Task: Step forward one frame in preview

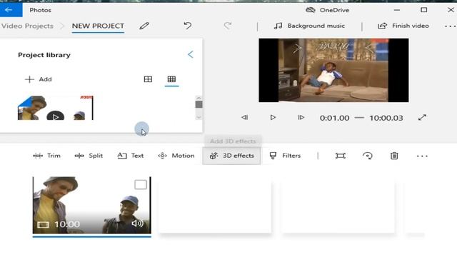Action: (301, 117)
